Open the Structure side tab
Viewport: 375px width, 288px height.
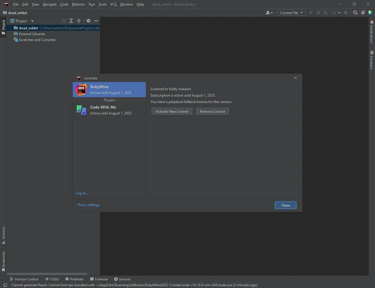click(x=3, y=235)
